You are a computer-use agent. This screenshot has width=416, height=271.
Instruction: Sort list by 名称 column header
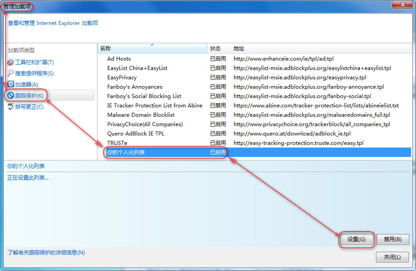(x=152, y=49)
